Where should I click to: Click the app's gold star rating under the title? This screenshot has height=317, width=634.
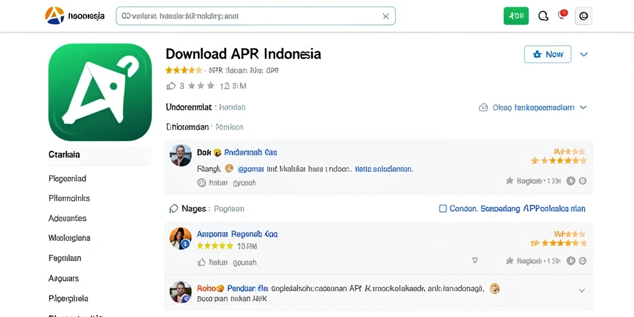[184, 71]
